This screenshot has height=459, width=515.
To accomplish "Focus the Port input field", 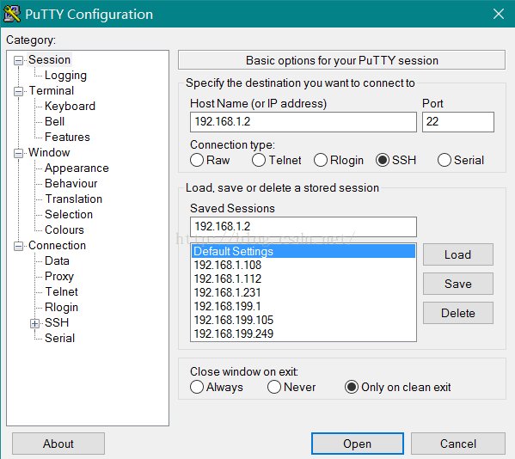I will pos(458,122).
